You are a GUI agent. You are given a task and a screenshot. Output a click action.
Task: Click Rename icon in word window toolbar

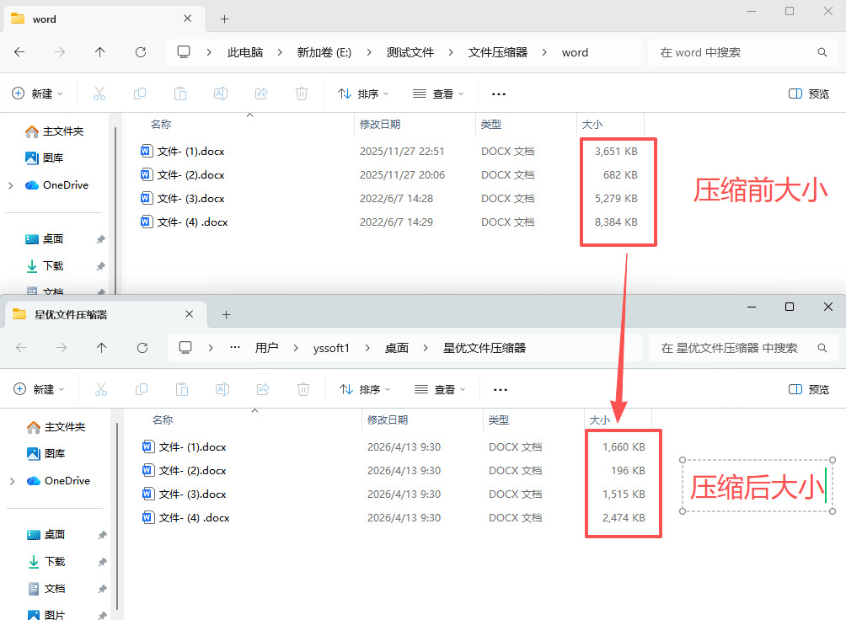221,94
